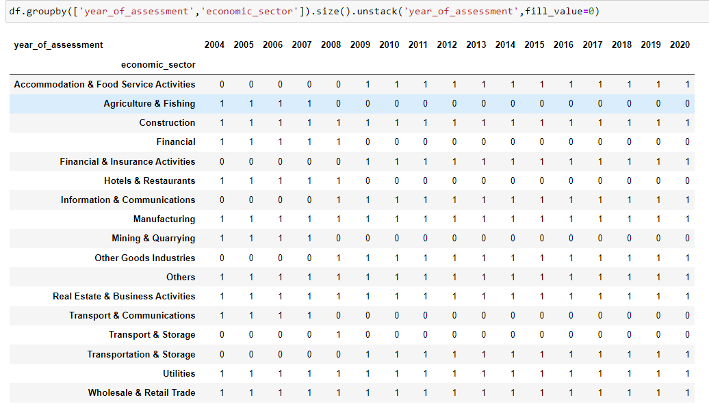This screenshot has width=709, height=404.
Task: Click the economic_sector column label
Action: point(158,64)
